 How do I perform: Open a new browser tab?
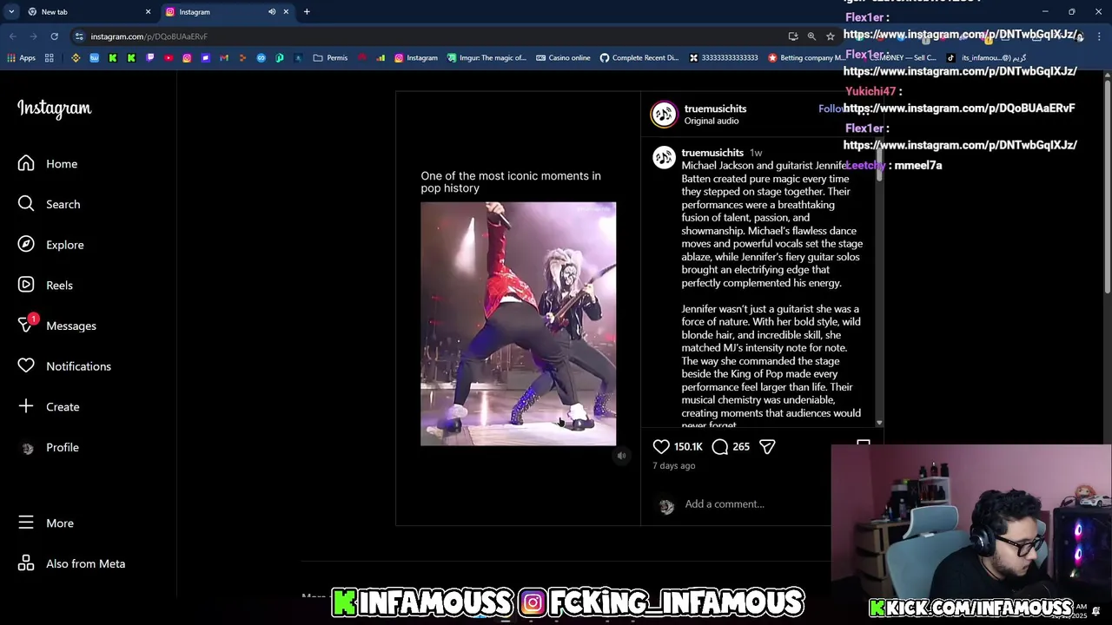(x=307, y=11)
